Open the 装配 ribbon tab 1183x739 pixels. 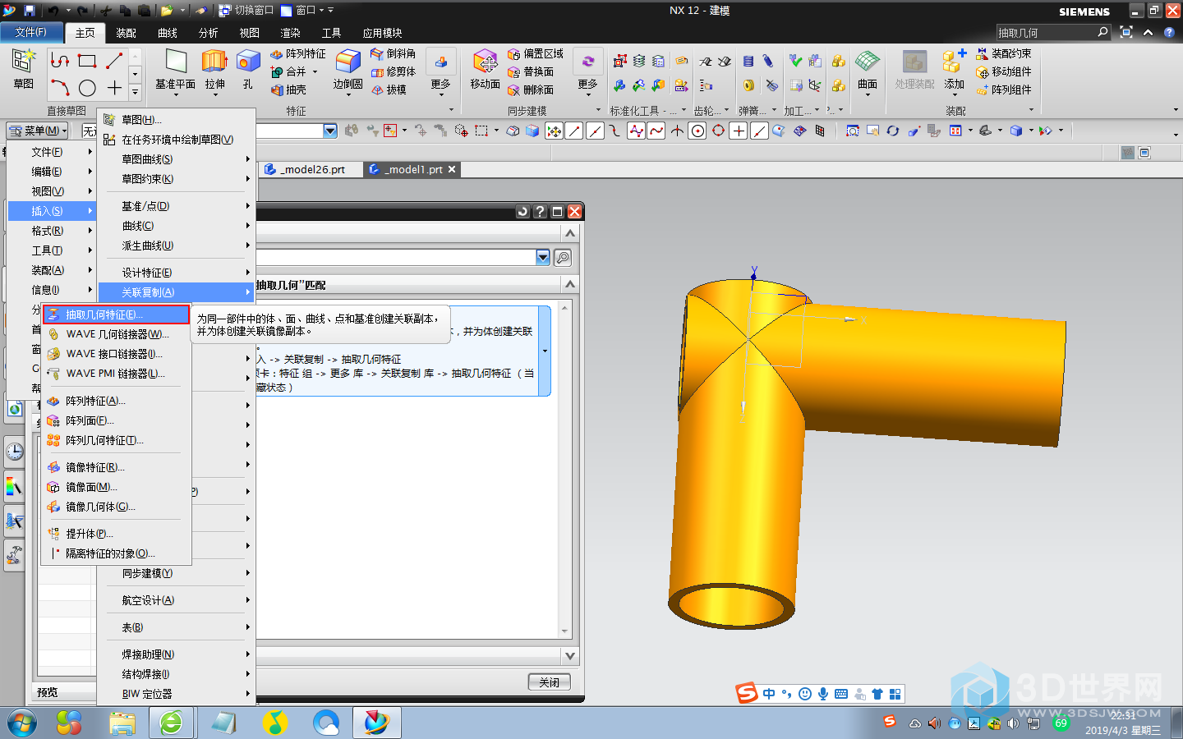pos(126,33)
